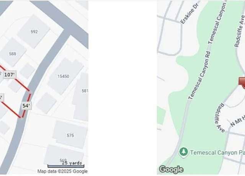The image size is (245, 176).
Task: Click the Erskine Dr street label
Action: click(x=190, y=14)
